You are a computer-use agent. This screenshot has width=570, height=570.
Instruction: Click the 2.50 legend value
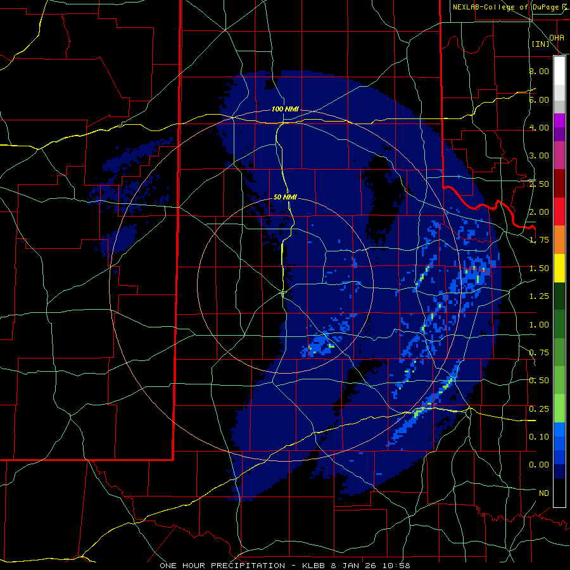pos(539,184)
